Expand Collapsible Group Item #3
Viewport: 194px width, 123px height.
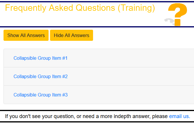point(41,95)
